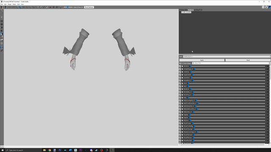Click the Load Project toolbar icon
The height and width of the screenshot is (152, 271).
(x=6, y=7)
